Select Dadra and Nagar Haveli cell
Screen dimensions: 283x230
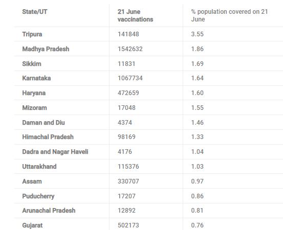pyautogui.click(x=55, y=152)
